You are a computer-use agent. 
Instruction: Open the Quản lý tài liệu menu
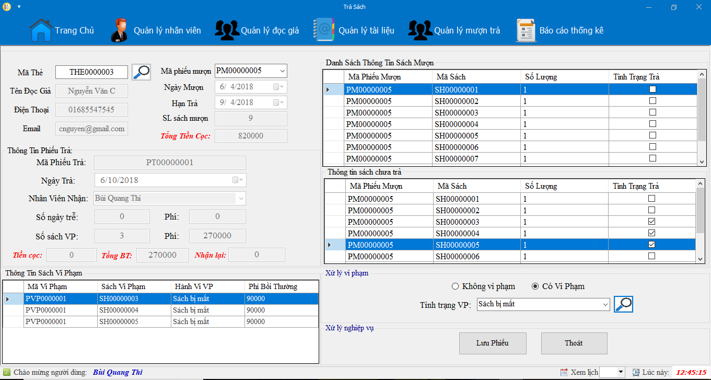tap(366, 30)
